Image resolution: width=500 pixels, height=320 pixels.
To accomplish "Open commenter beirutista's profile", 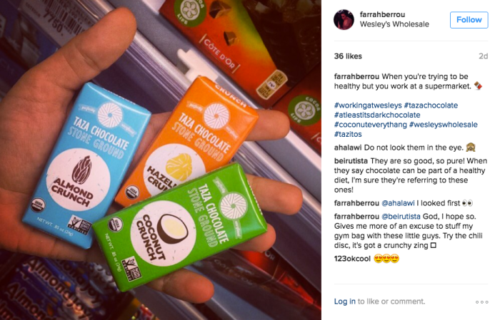I will 351,160.
